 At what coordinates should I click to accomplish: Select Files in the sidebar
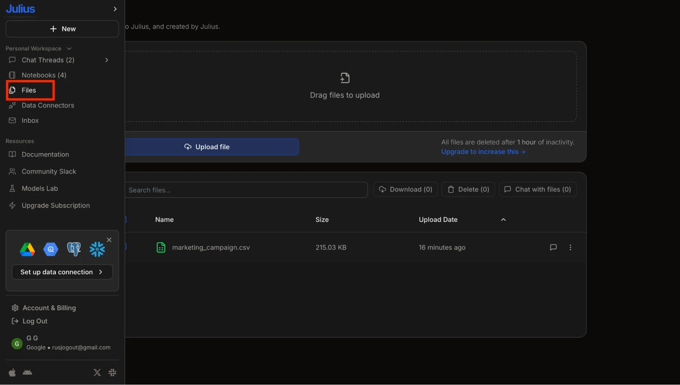point(29,90)
